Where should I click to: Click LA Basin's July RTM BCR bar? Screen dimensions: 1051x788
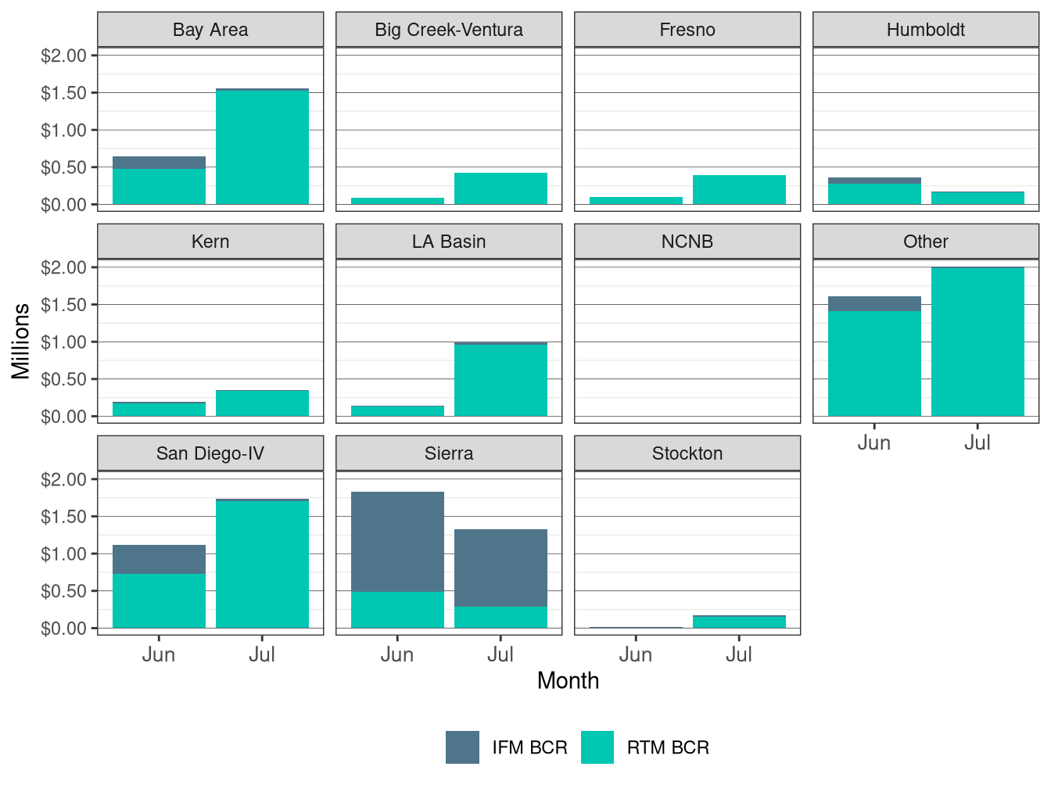tap(500, 381)
